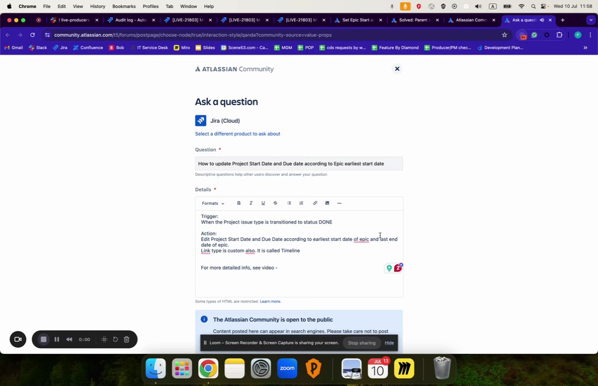Insert a numbered list

(x=301, y=203)
